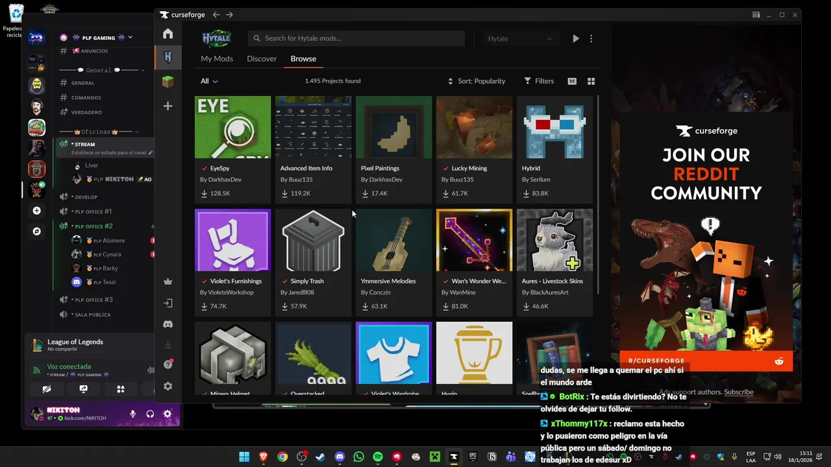The image size is (831, 467).
Task: Open Brave browser from taskbar
Action: [264, 457]
